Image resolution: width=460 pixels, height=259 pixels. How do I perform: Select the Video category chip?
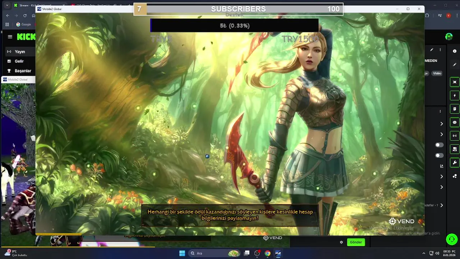click(x=437, y=73)
